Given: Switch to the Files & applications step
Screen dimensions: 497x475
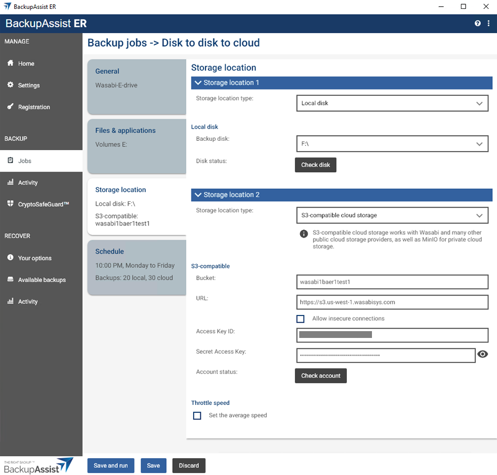Looking at the screenshot, I should tap(137, 146).
